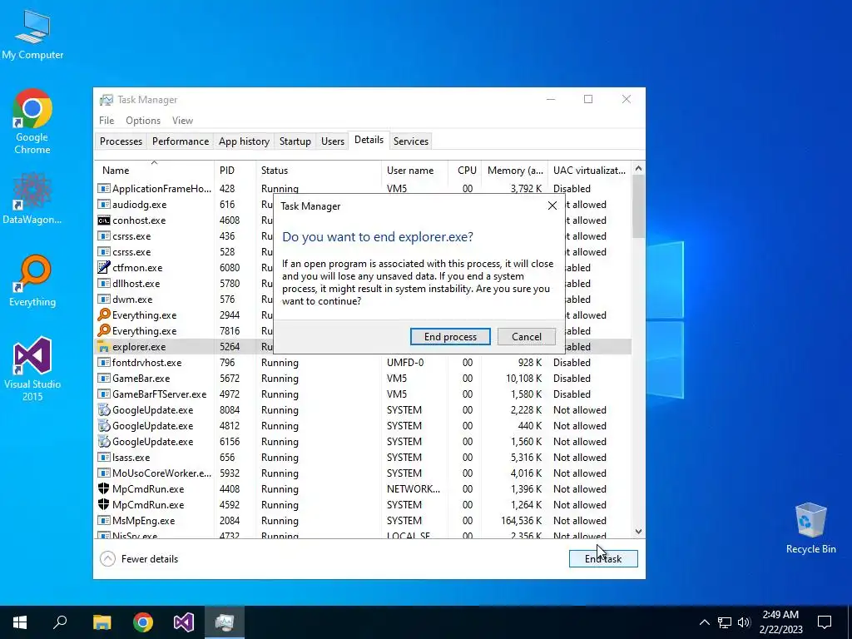
Task: Switch to the Startup tab
Action: pyautogui.click(x=295, y=141)
